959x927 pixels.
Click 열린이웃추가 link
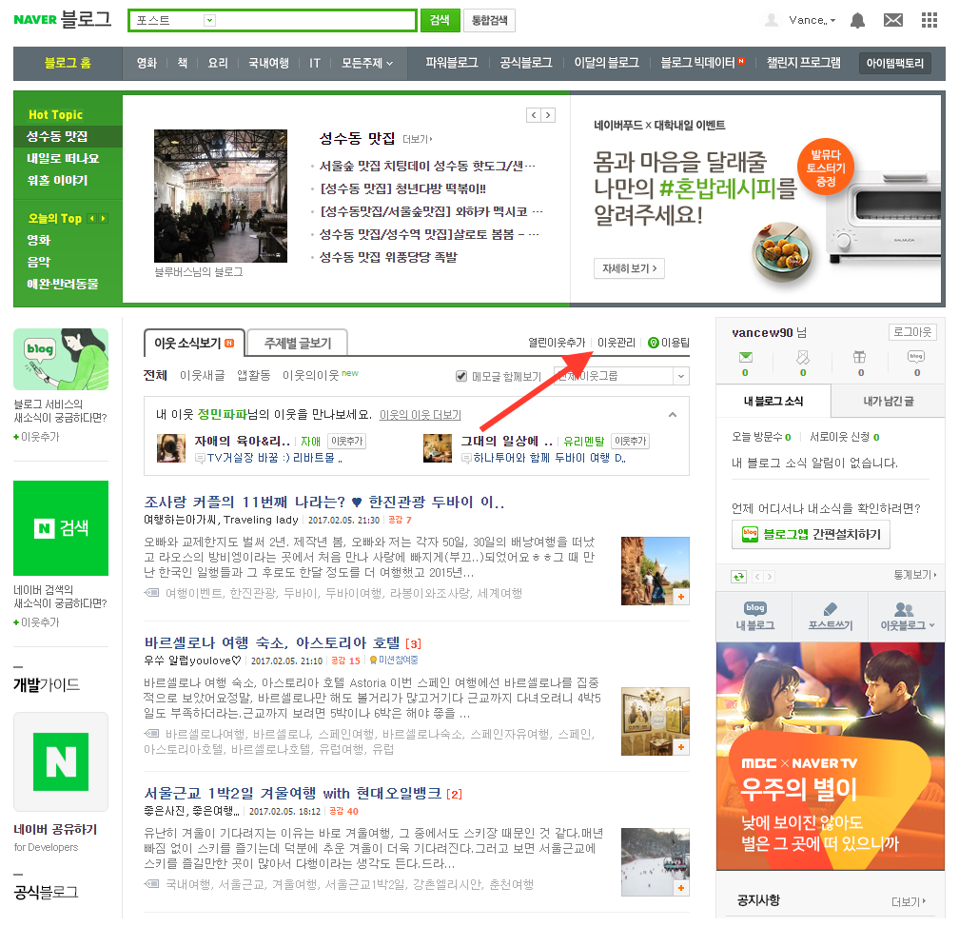click(x=557, y=343)
